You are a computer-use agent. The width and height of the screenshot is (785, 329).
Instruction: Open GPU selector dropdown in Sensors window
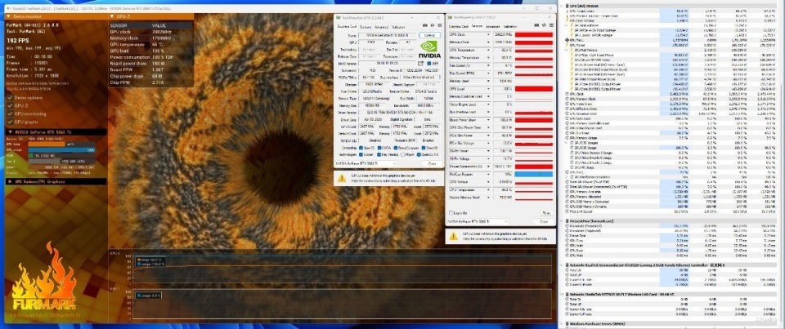pos(478,221)
